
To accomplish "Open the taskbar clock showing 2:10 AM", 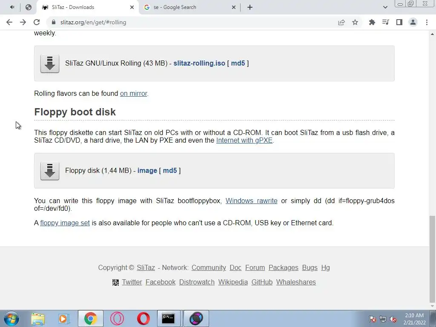I will [x=414, y=319].
